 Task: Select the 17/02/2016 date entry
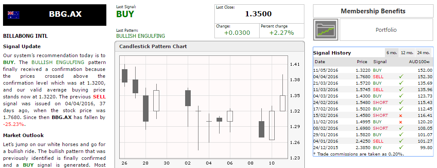coord(325,109)
